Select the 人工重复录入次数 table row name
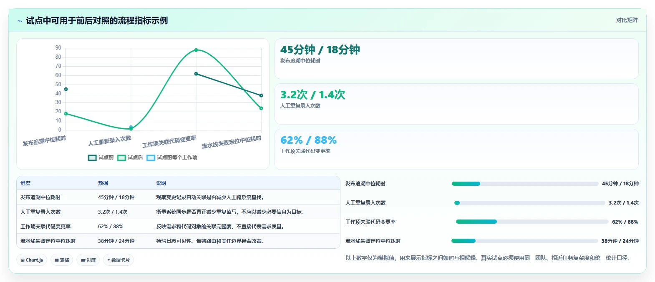 40,212
